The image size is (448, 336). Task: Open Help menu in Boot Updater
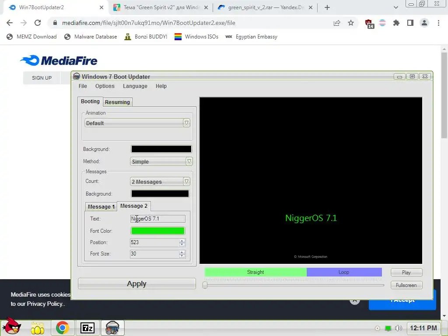[161, 86]
